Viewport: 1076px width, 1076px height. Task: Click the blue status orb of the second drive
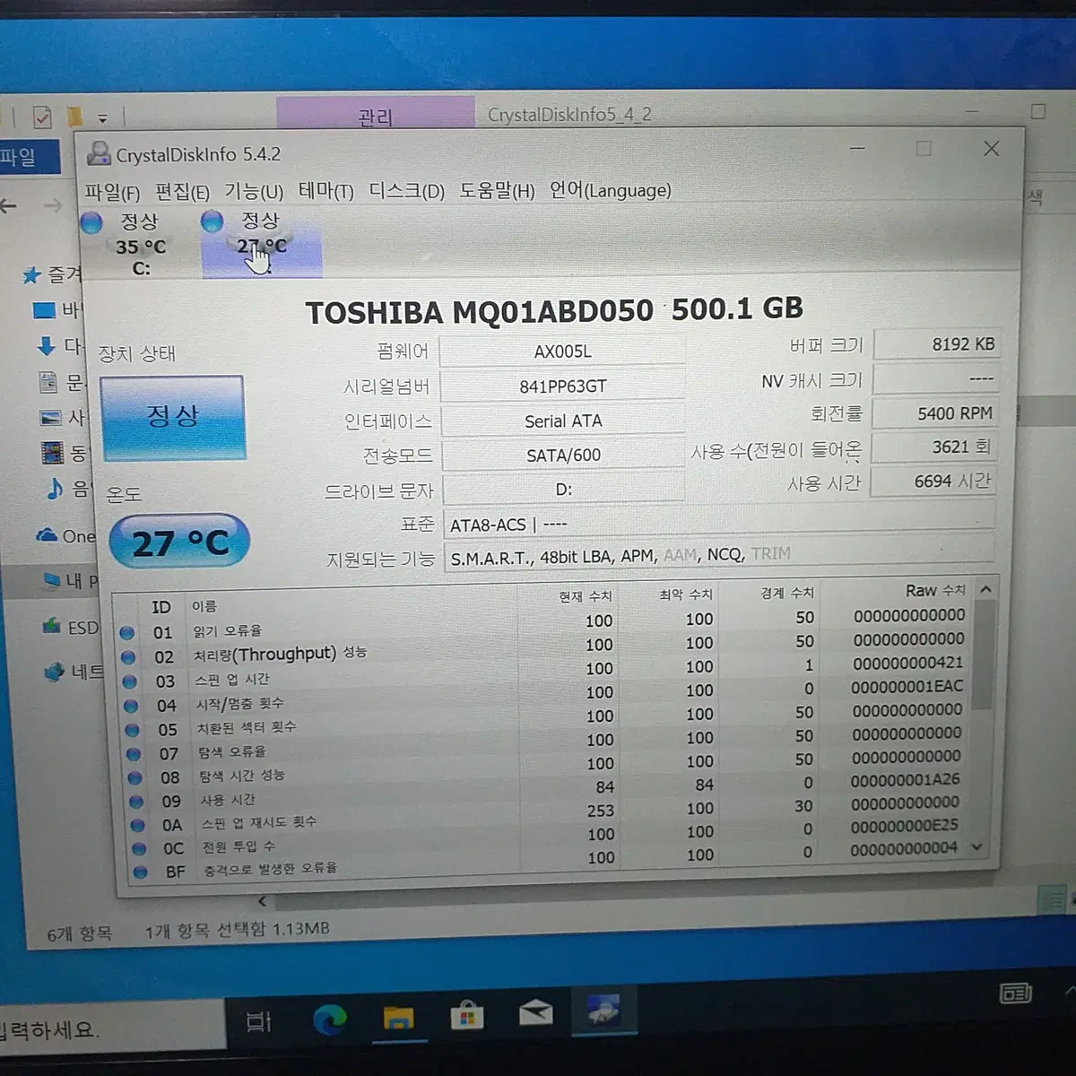coord(213,221)
